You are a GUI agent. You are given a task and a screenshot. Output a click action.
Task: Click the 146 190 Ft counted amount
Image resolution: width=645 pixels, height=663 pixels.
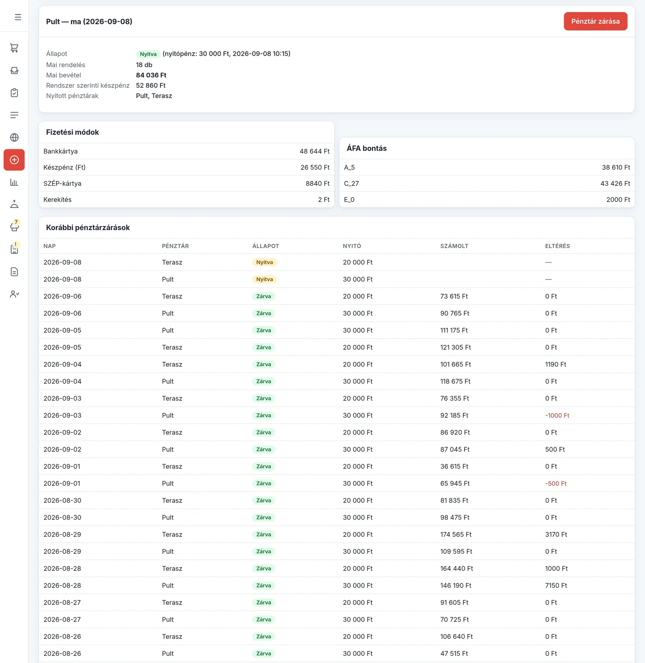[x=456, y=586]
